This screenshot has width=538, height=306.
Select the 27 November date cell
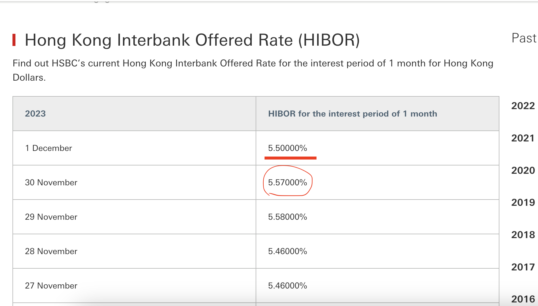(52, 286)
